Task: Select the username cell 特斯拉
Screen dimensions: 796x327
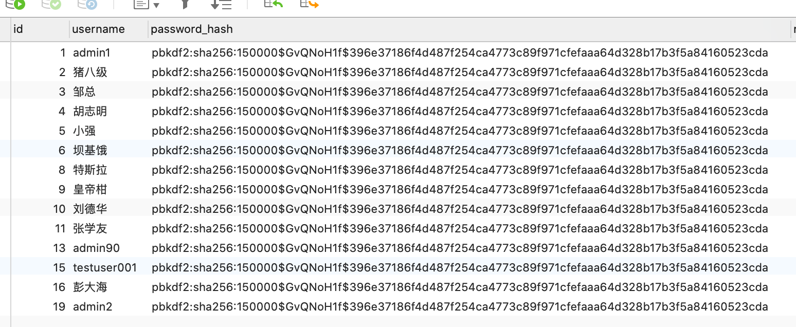Action: click(x=108, y=170)
